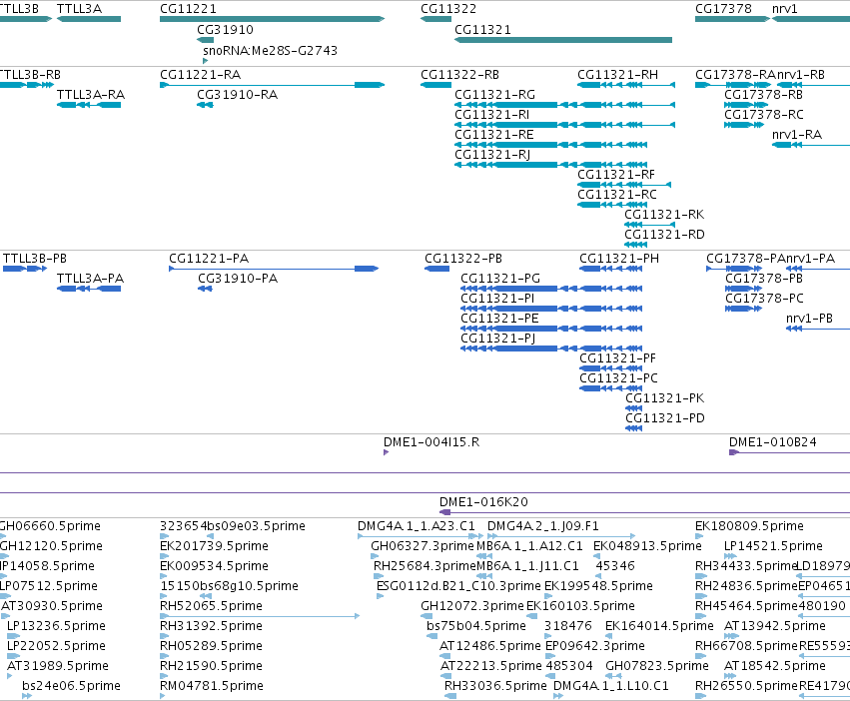Click transcript CG11321-RC
This screenshot has width=850, height=701.
pos(612,205)
